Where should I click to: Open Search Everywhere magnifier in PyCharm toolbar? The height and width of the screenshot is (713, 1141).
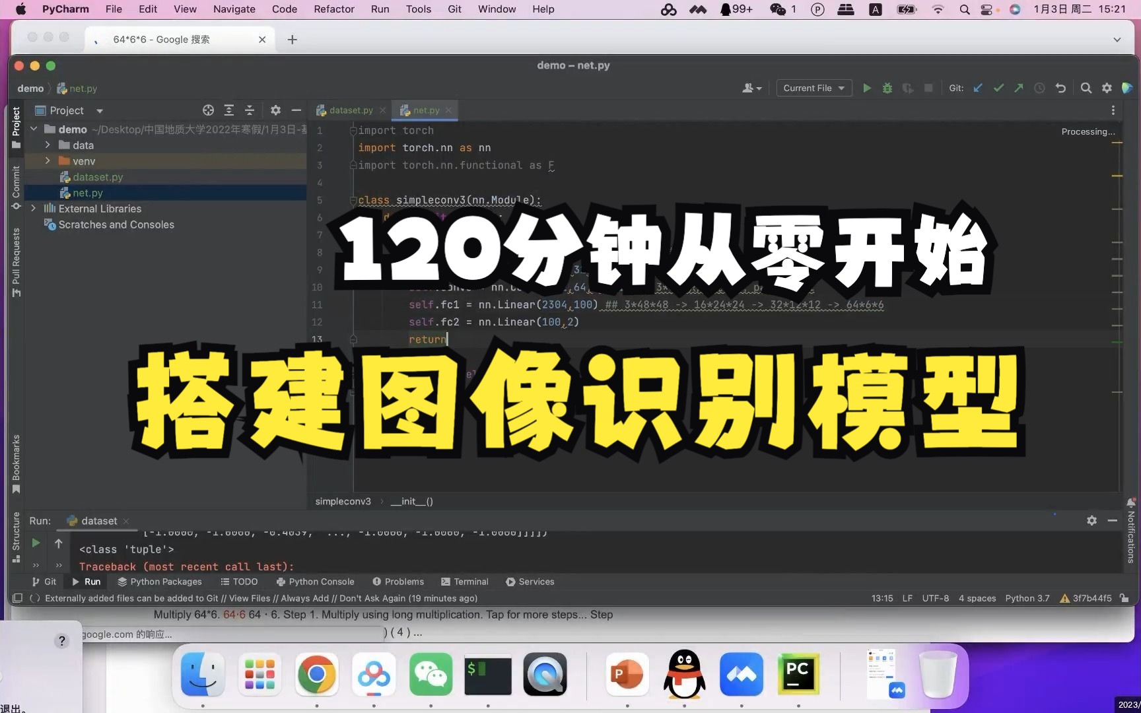pyautogui.click(x=1086, y=88)
